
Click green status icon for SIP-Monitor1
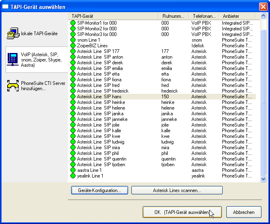[x=73, y=23]
